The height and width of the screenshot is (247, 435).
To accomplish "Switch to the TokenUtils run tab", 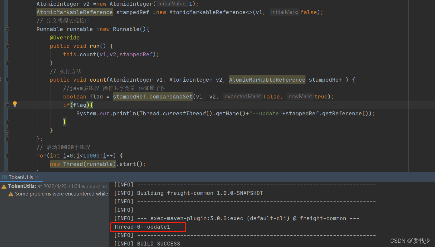I will pyautogui.click(x=21, y=177).
